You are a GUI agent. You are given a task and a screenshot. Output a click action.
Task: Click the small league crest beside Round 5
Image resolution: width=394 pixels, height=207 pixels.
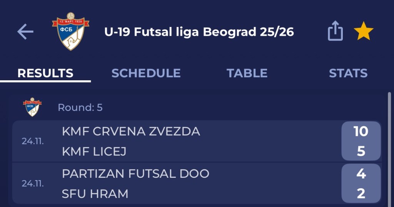click(x=32, y=107)
